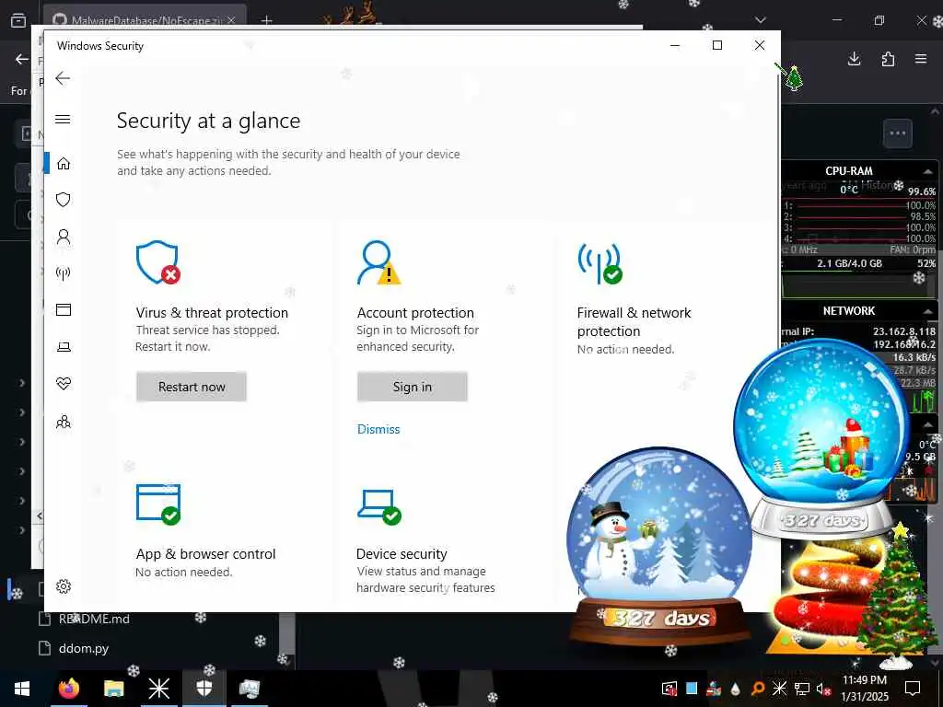Open Firefox from the taskbar
943x707 pixels.
(x=68, y=689)
